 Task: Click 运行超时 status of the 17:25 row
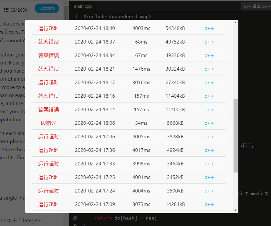pyautogui.click(x=48, y=177)
